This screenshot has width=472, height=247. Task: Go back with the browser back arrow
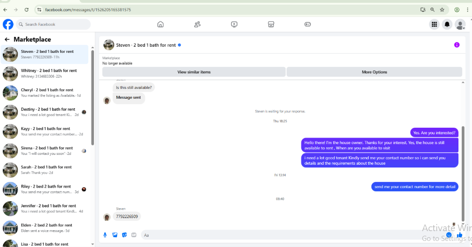click(x=5, y=10)
